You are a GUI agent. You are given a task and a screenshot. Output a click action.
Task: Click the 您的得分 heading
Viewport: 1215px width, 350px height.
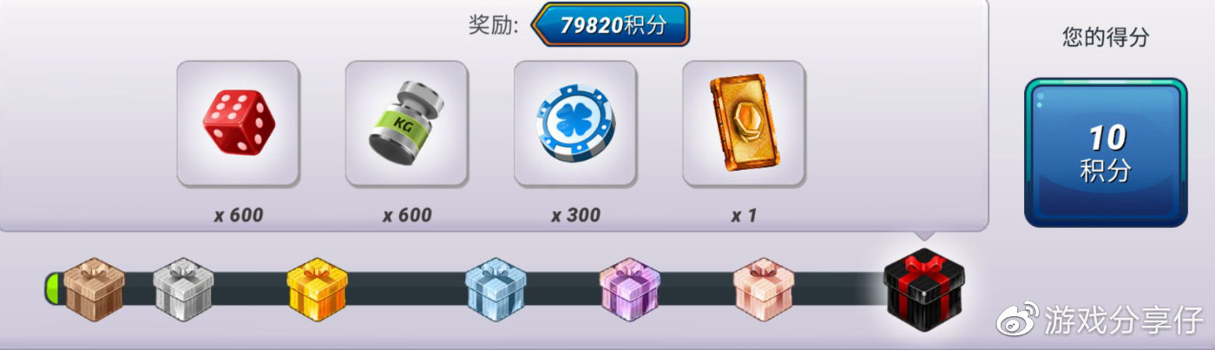point(1106,36)
